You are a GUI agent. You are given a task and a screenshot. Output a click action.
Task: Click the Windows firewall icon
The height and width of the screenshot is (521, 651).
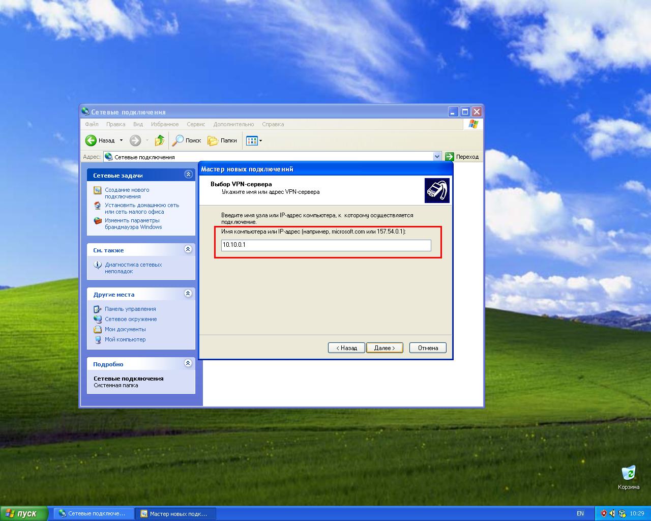(98, 221)
